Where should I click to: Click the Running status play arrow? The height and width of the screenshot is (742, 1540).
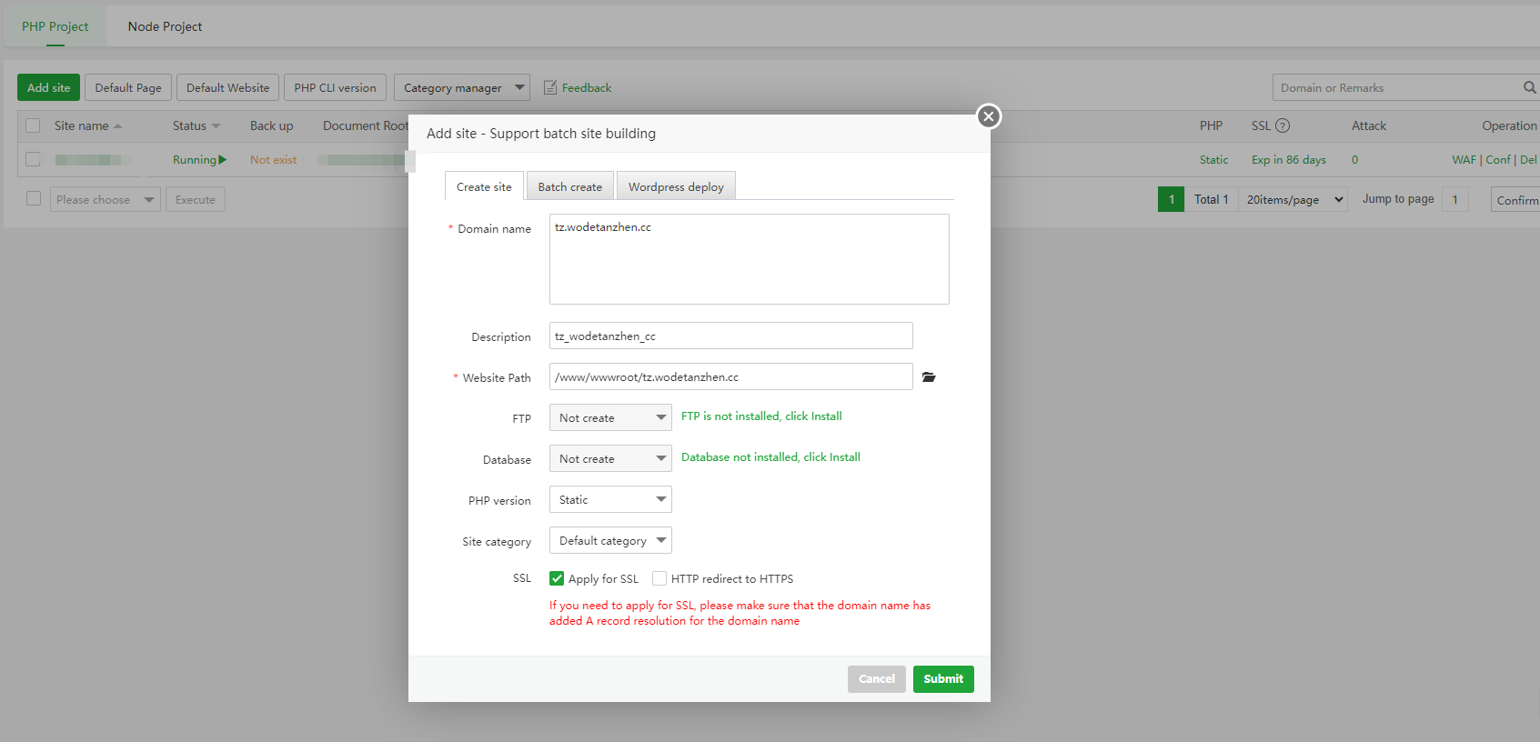tap(223, 159)
